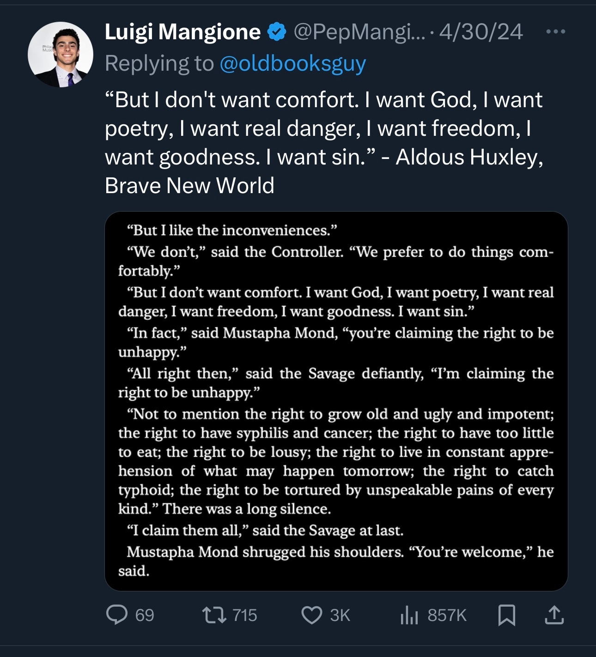
Task: Bookmark this tweet
Action: [507, 615]
